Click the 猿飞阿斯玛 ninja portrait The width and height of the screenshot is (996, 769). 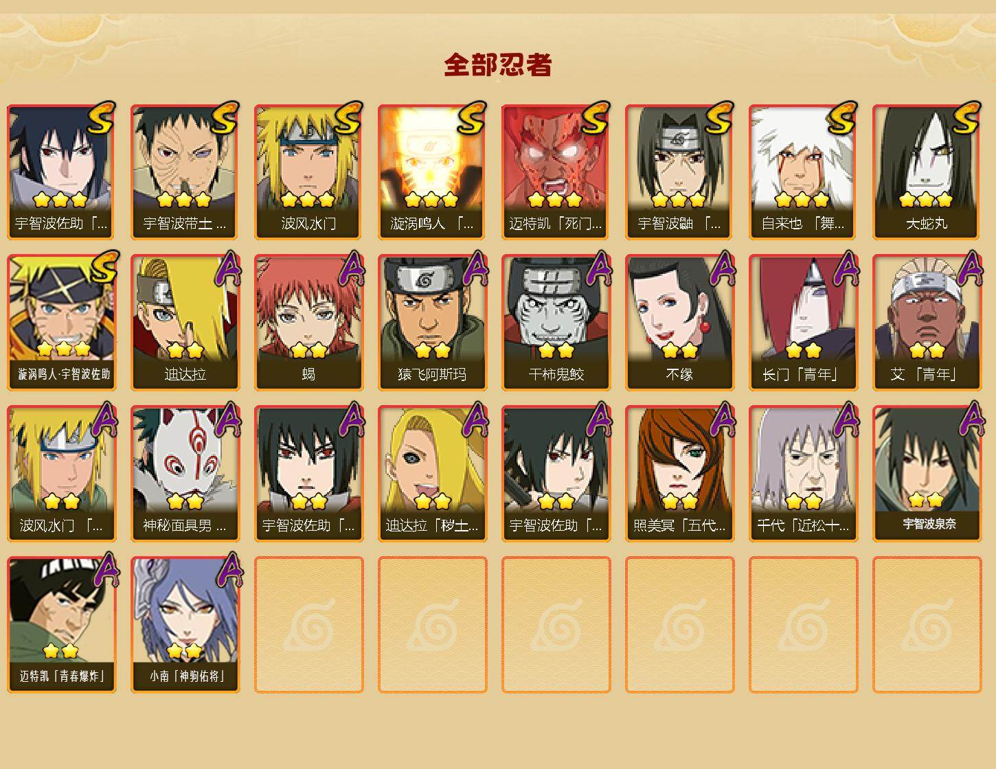pyautogui.click(x=432, y=323)
